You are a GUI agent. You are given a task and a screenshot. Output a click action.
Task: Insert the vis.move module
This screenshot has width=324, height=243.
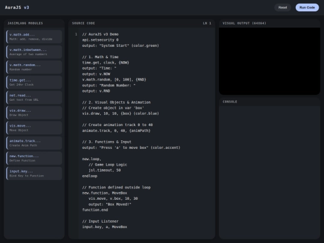click(x=34, y=128)
